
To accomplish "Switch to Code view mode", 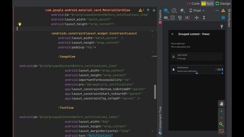I will [x=193, y=3].
